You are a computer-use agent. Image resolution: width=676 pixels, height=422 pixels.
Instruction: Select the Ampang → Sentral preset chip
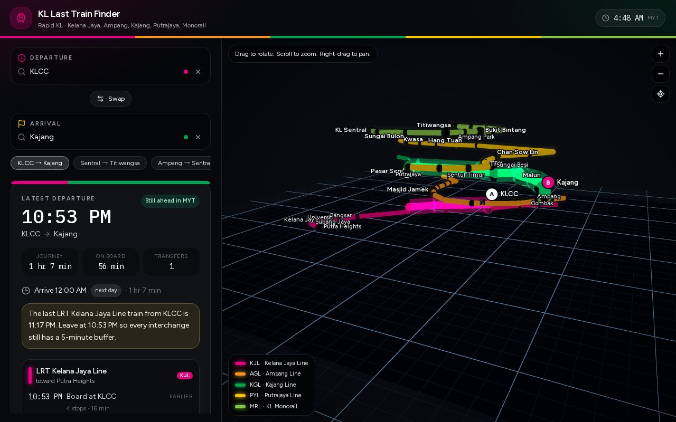(181, 163)
